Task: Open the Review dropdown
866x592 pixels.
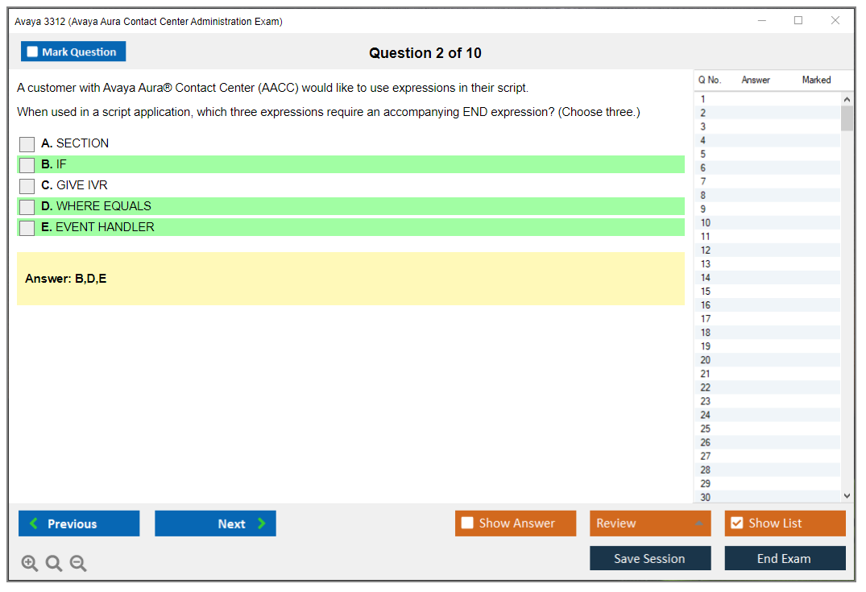Action: pos(649,523)
